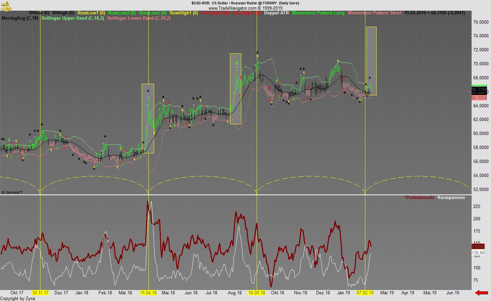Click the Okt.17 date axis label
This screenshot has width=491, height=301.
pos(17,293)
